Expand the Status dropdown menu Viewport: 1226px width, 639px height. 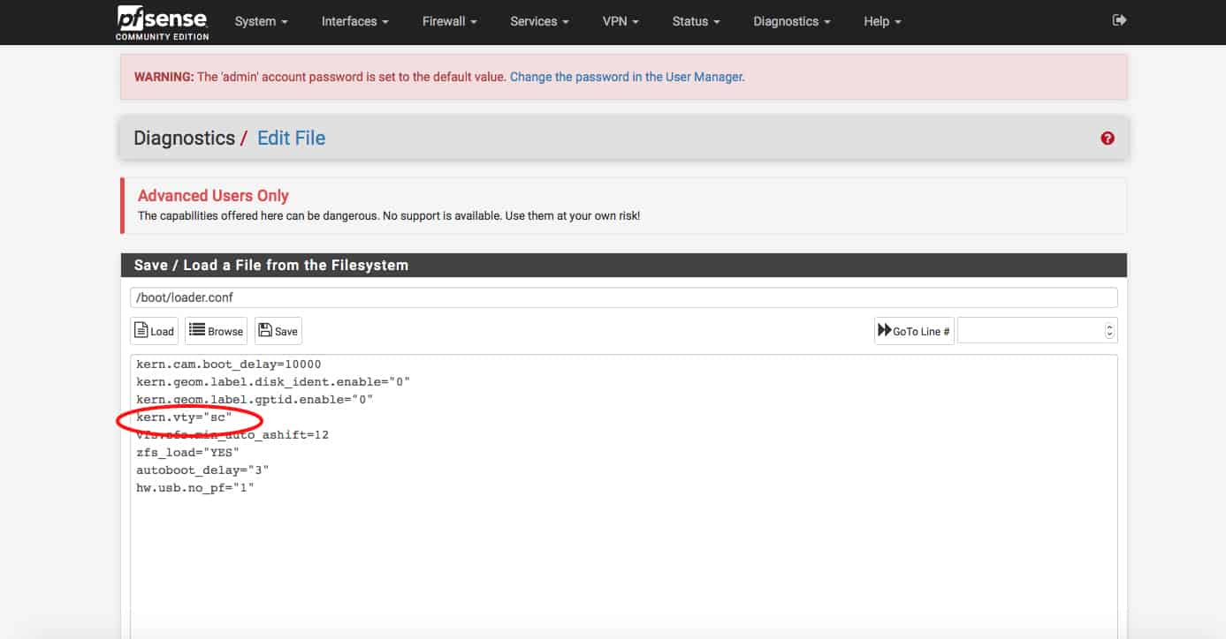(x=696, y=21)
